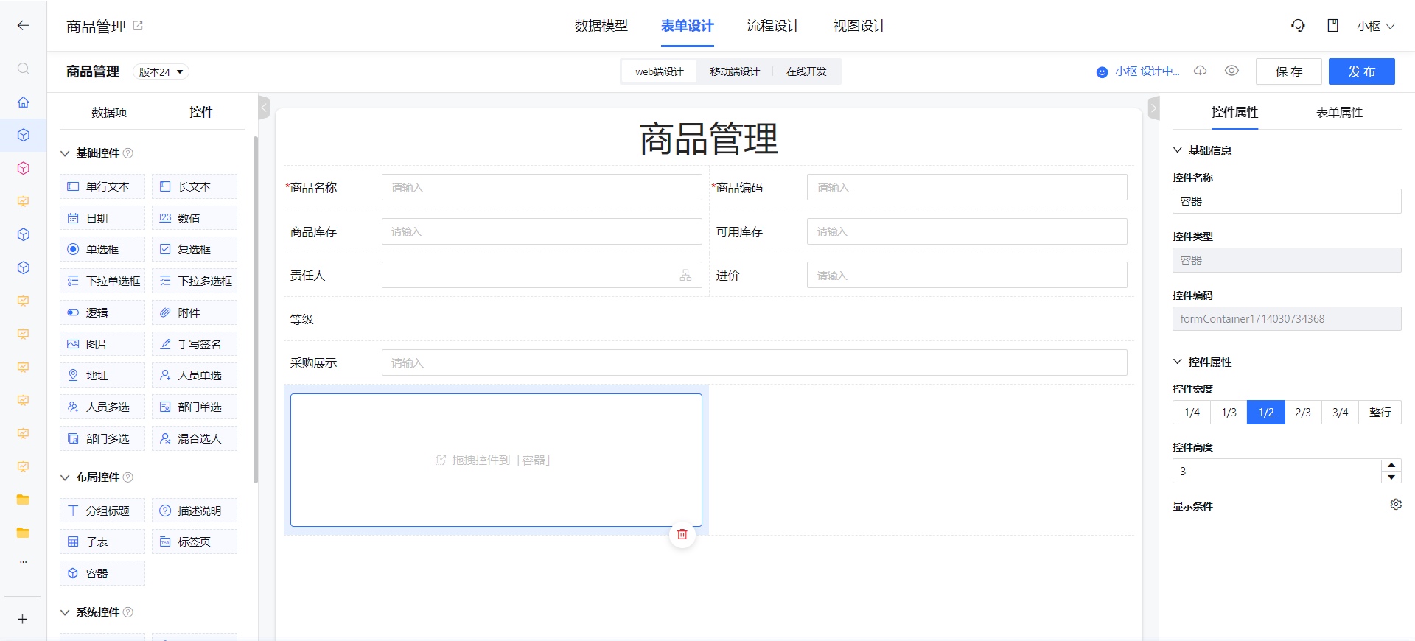Set control width to 1/2
Screen dimensions: 1415x641
1266,413
